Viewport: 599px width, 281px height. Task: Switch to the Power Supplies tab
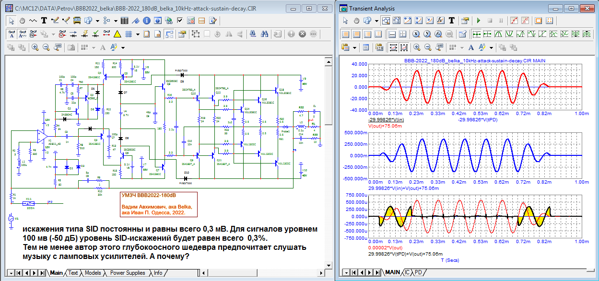(128, 273)
